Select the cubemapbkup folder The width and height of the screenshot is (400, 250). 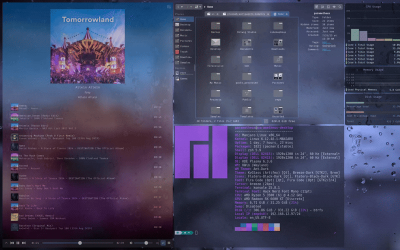278,27
